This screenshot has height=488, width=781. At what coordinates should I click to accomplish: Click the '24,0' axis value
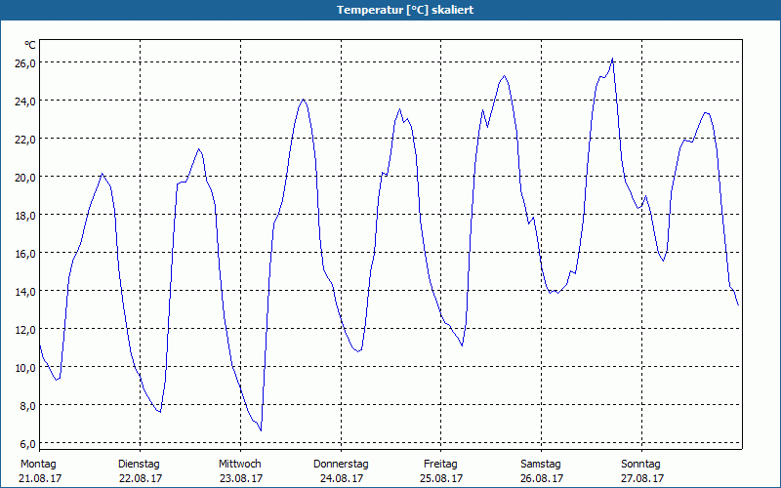coord(27,102)
